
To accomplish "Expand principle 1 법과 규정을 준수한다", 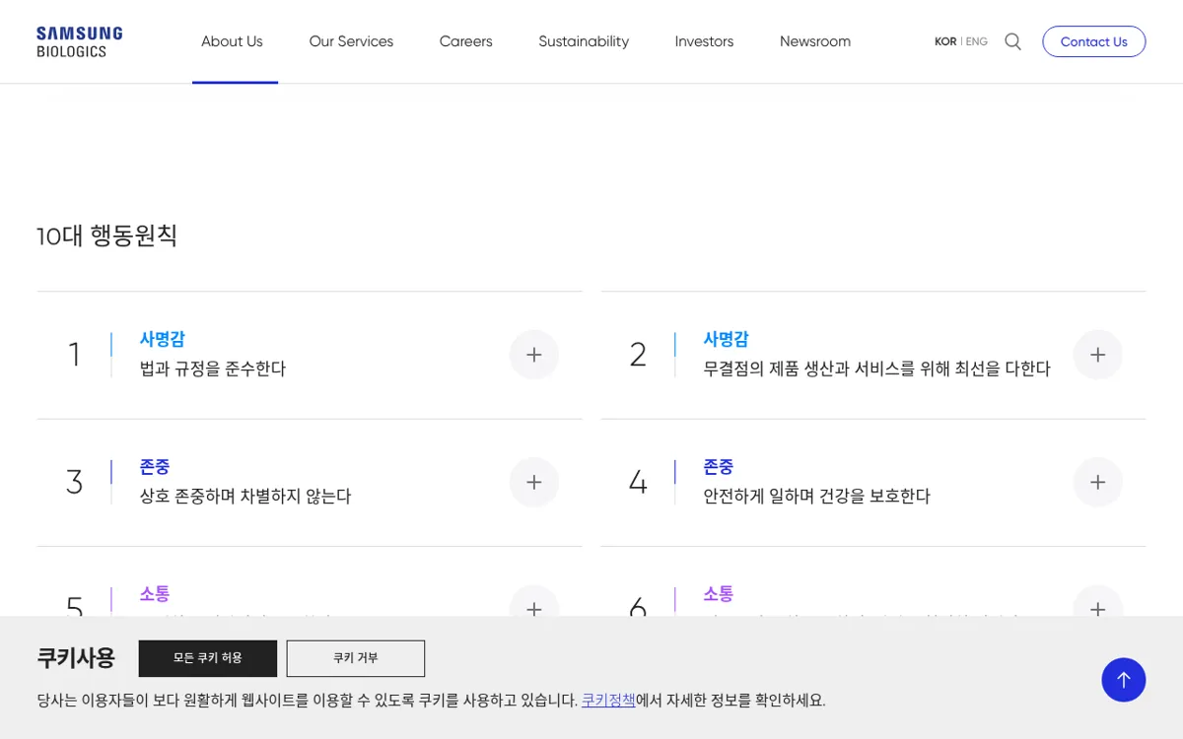I will [533, 355].
